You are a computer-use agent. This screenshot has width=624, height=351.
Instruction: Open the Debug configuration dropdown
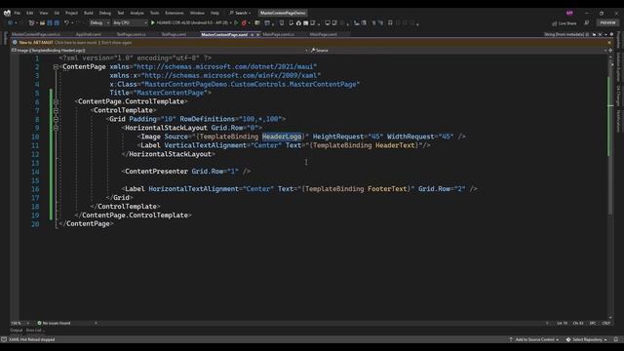(x=99, y=23)
